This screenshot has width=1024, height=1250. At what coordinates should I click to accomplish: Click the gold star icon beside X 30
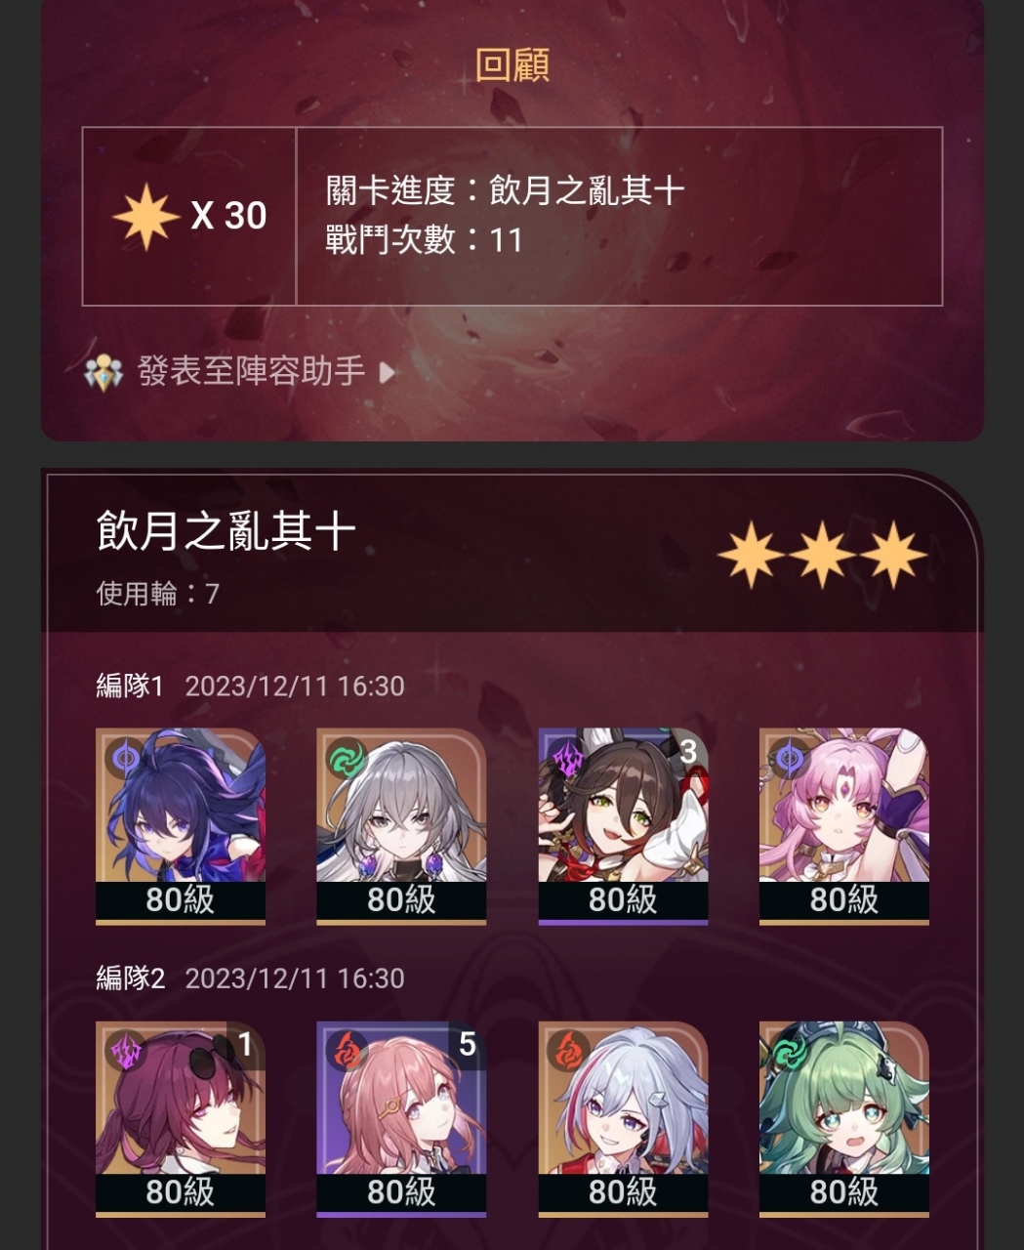[x=145, y=216]
